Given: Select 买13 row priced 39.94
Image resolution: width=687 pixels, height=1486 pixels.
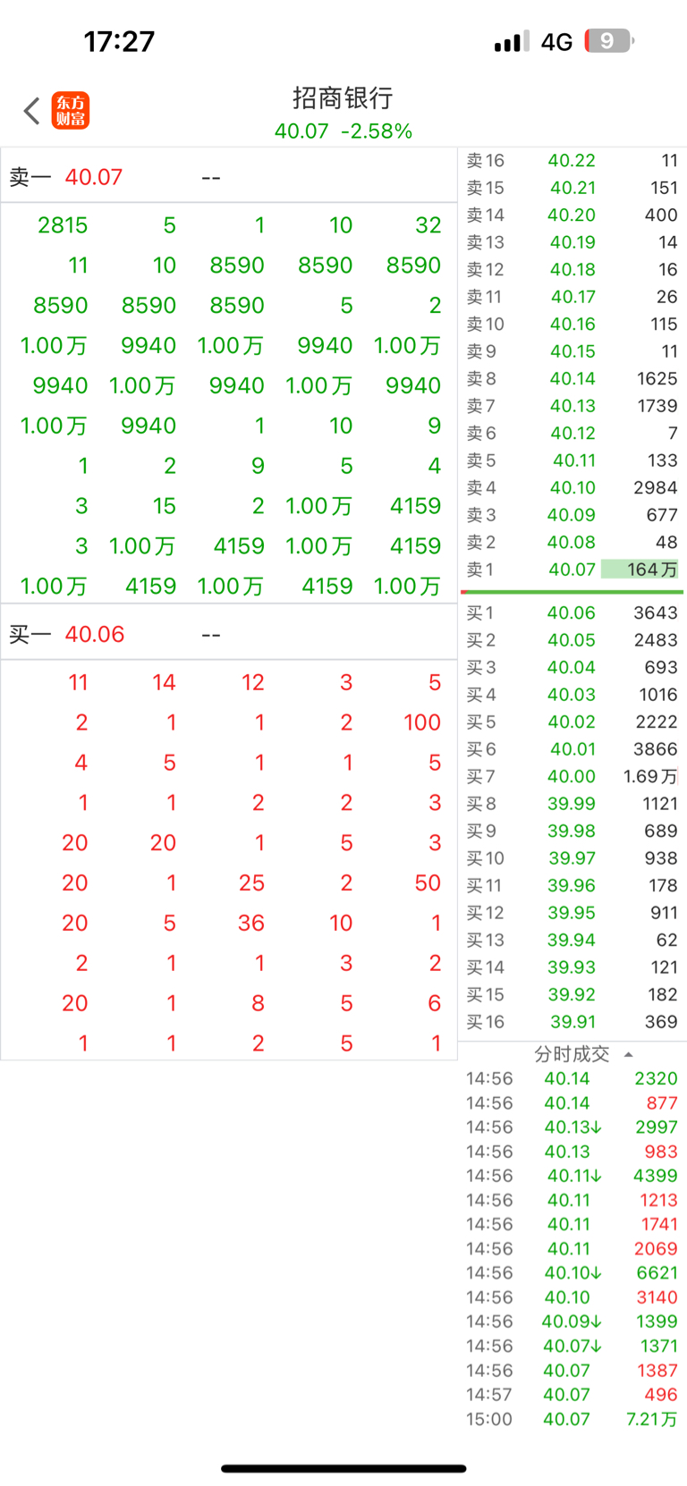Looking at the screenshot, I should [572, 941].
